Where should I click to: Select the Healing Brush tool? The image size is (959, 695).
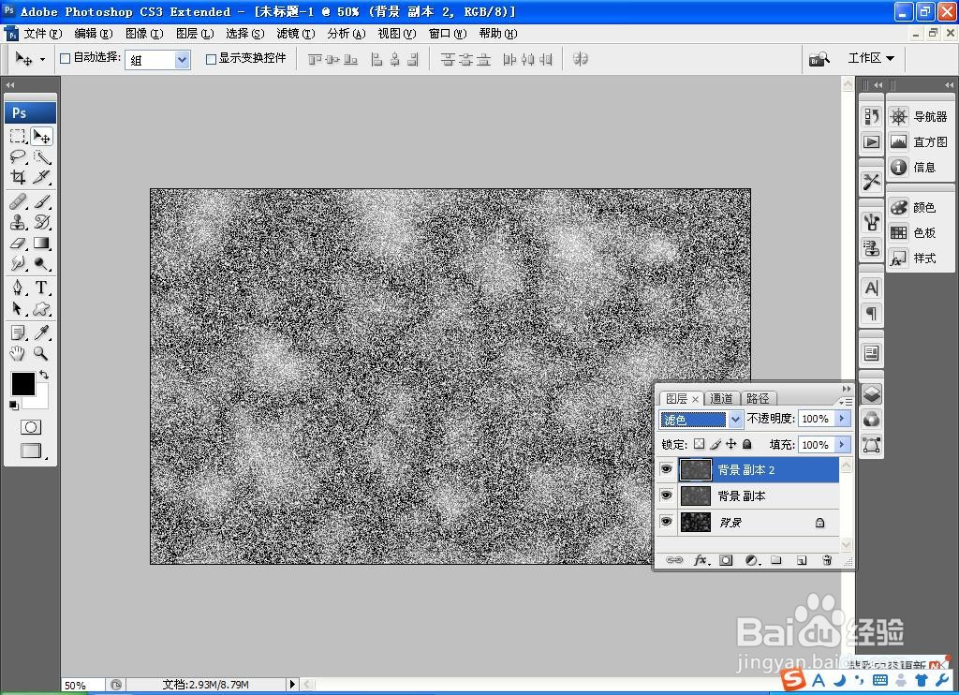pos(19,200)
